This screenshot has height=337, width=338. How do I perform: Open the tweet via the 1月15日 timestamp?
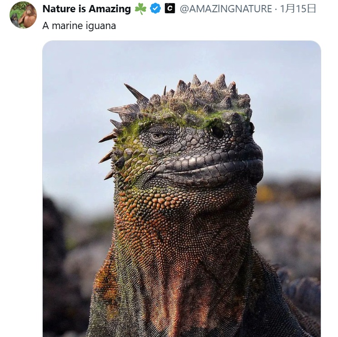pyautogui.click(x=298, y=9)
